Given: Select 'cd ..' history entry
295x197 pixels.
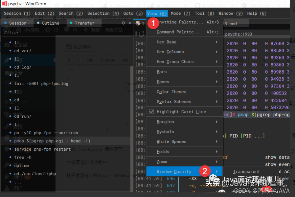Looking at the screenshot, I should click(x=20, y=100).
